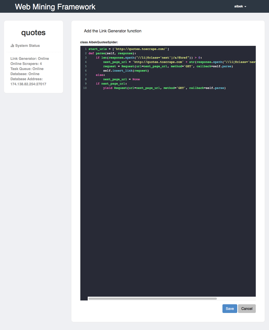Image resolution: width=269 pixels, height=330 pixels.
Task: Open the aibek user dropdown menu
Action: click(240, 6)
